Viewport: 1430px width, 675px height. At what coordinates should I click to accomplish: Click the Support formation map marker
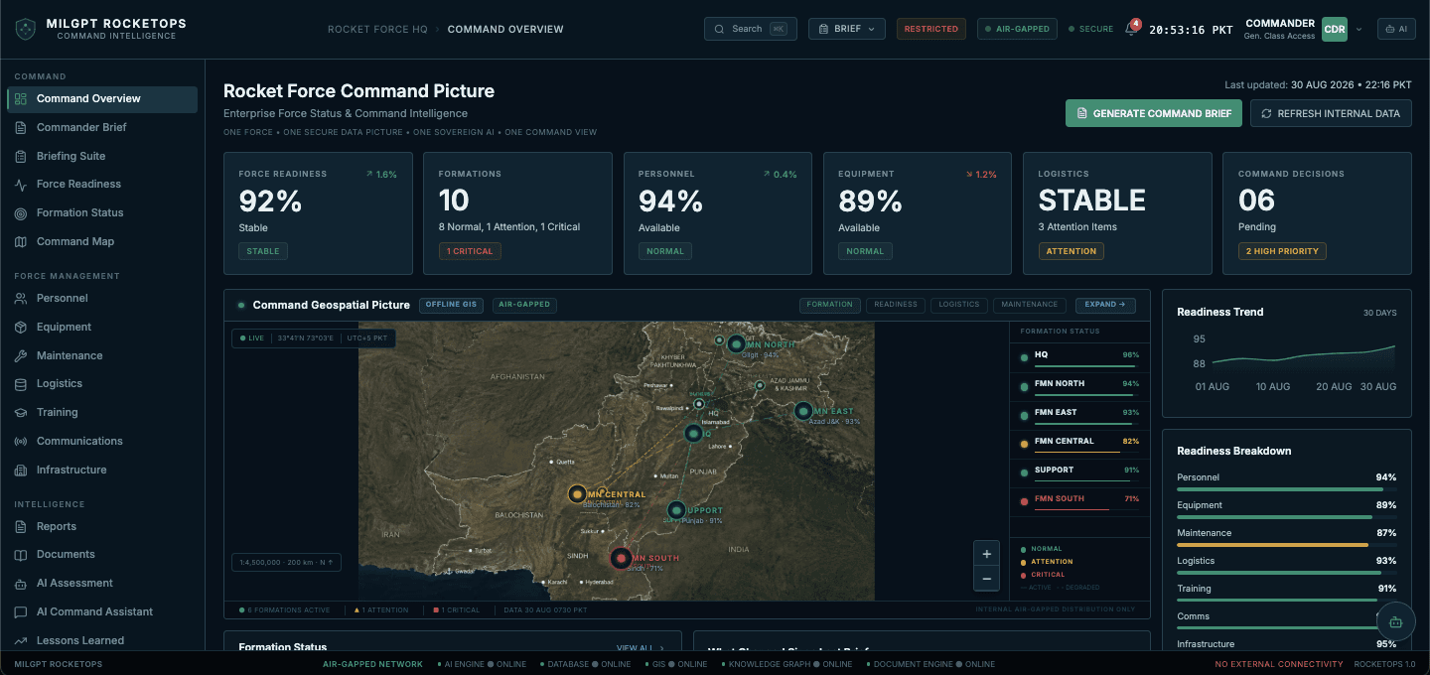coord(676,510)
